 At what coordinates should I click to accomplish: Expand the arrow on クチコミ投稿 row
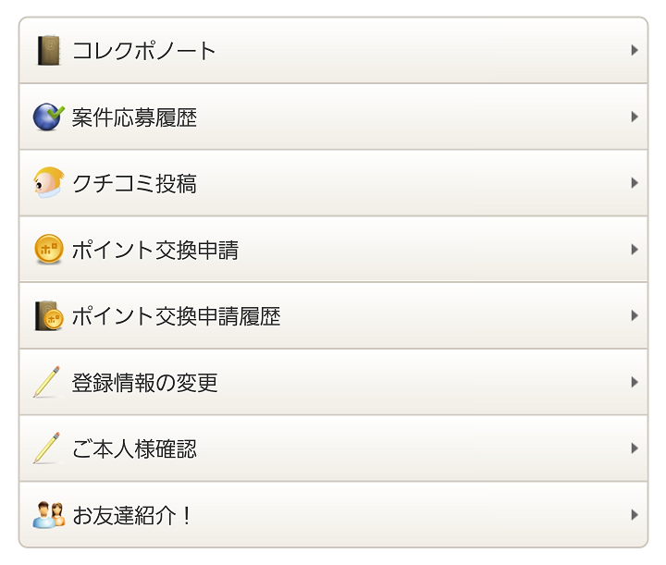click(x=635, y=183)
